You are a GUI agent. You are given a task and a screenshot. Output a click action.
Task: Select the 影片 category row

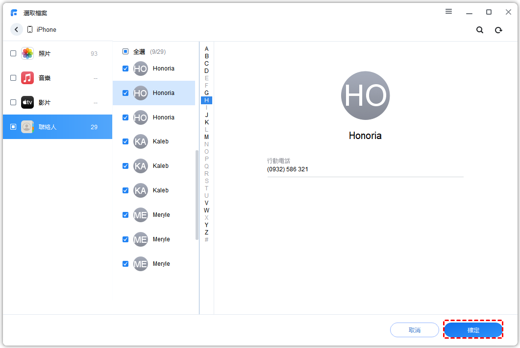57,102
